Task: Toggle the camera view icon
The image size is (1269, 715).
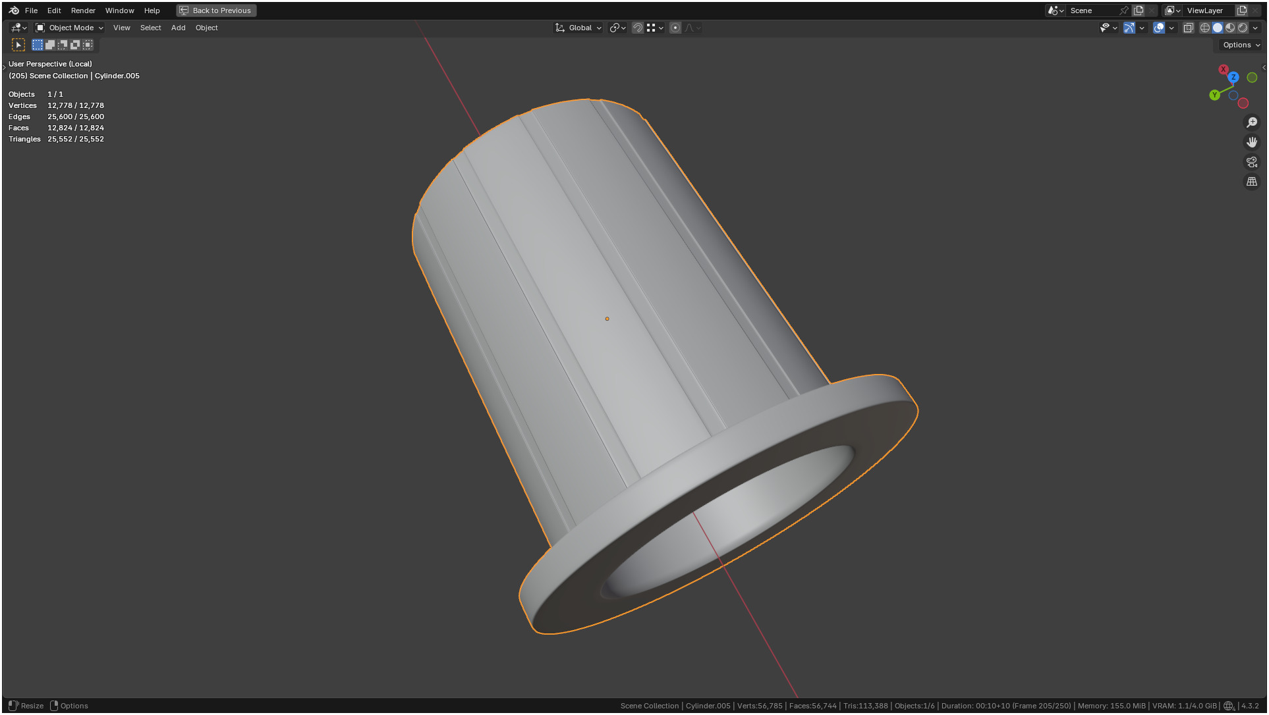Action: tap(1251, 162)
